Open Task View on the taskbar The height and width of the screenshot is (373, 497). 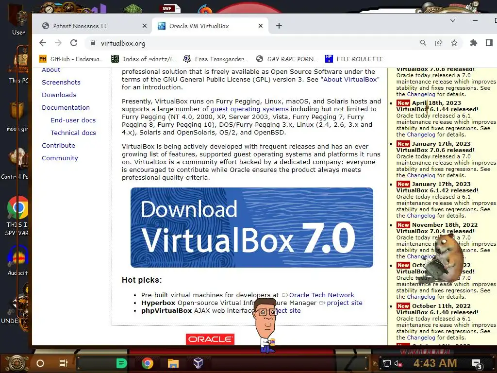64,363
